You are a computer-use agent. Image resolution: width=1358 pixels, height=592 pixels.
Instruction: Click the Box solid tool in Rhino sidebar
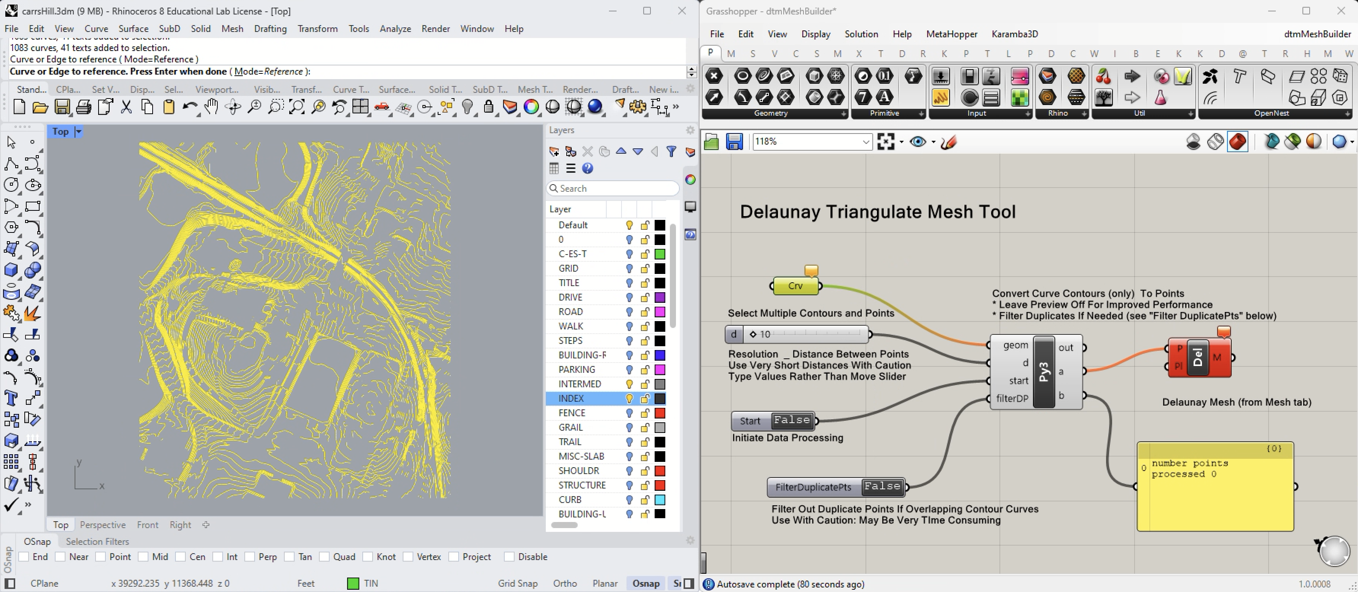(11, 270)
